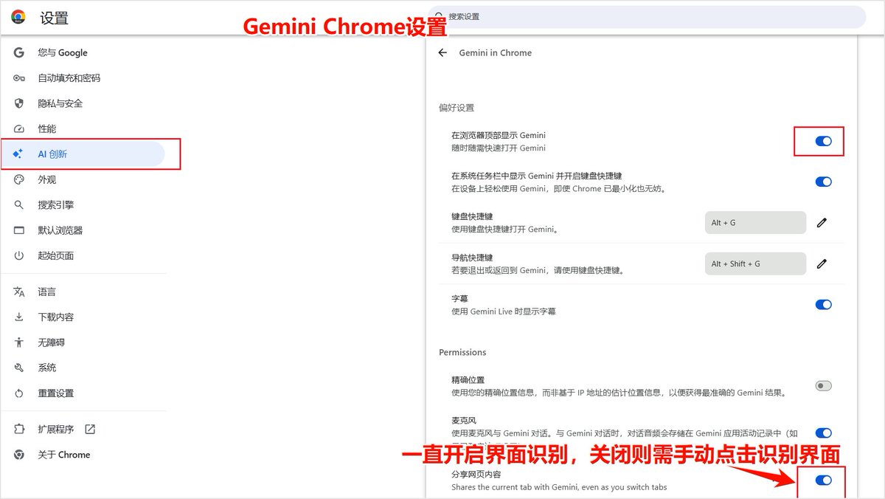
Task: Click the key icon for 自动填充和密码
Action: coord(19,78)
